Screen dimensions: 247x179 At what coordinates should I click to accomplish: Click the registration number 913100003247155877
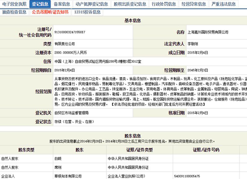point(72,32)
